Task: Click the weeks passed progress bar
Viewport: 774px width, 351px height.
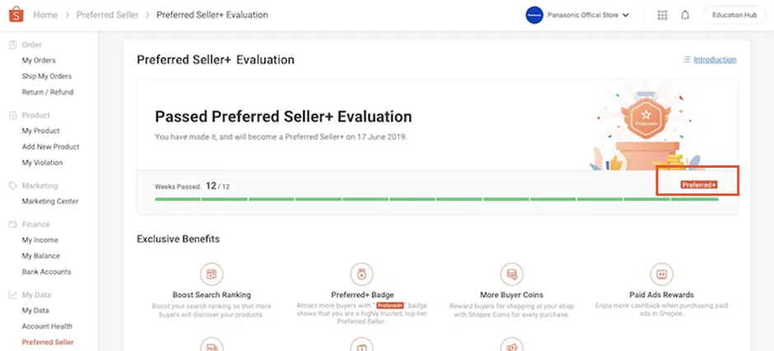Action: pyautogui.click(x=436, y=199)
